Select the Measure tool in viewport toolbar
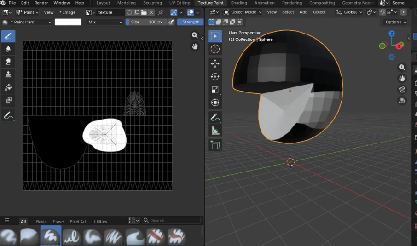The image size is (417, 246). pyautogui.click(x=215, y=131)
